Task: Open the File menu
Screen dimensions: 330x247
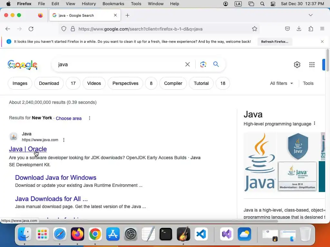Action: click(41, 4)
